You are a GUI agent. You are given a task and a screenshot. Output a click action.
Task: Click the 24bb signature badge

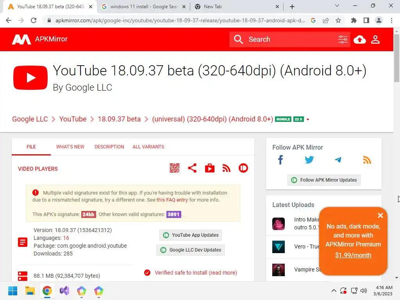pos(88,214)
